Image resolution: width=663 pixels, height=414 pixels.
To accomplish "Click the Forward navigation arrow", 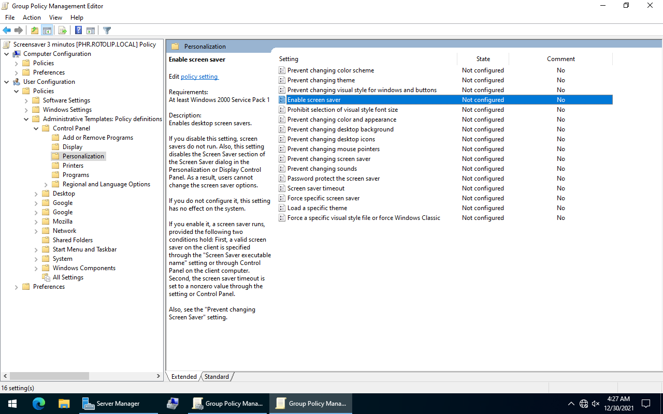I will pyautogui.click(x=19, y=30).
